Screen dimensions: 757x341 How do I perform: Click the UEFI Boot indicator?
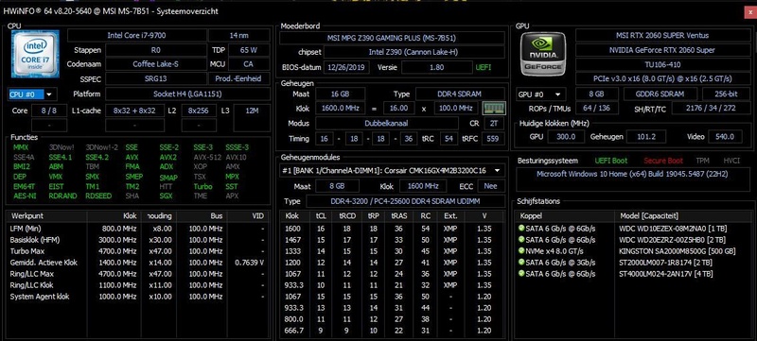tap(611, 161)
